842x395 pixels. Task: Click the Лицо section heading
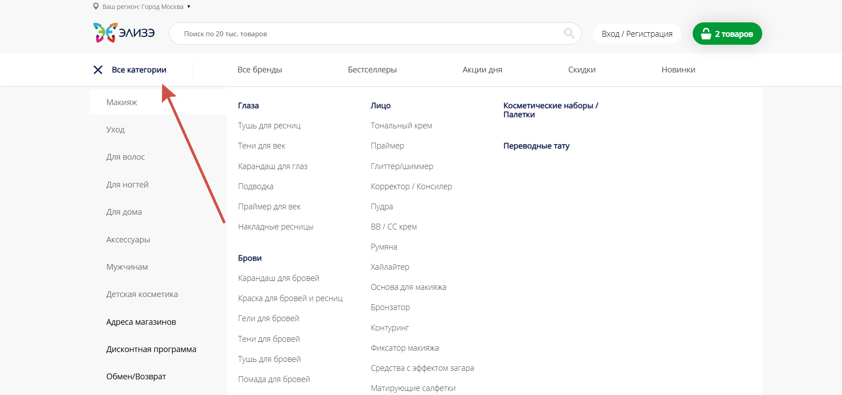(381, 106)
